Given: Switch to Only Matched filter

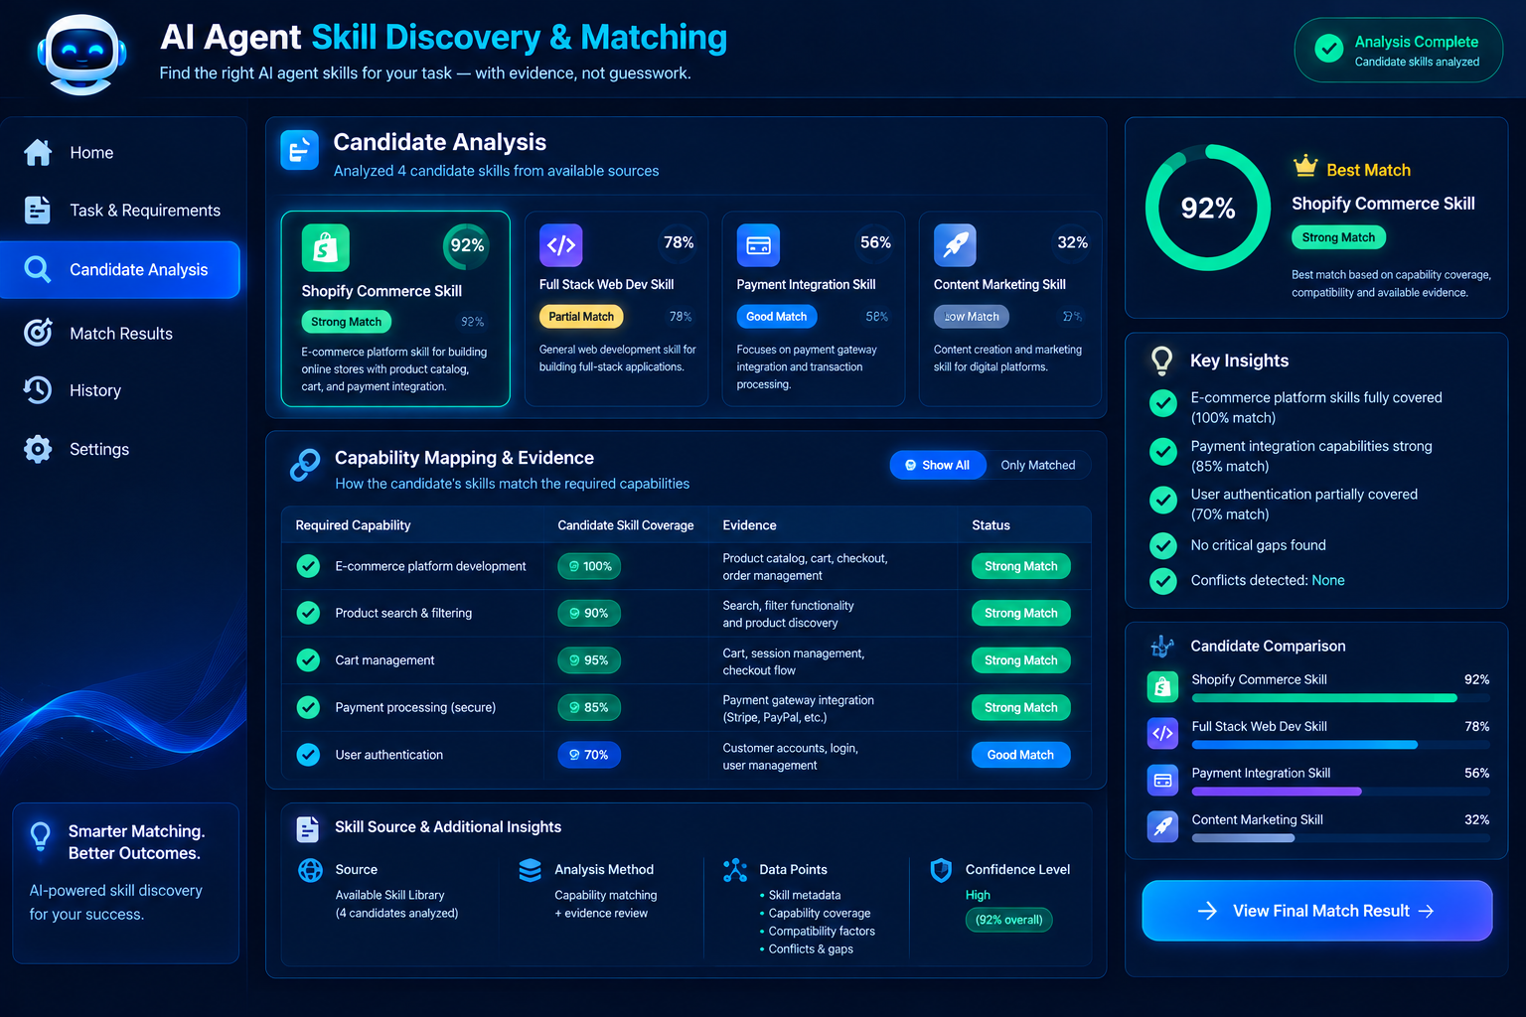Looking at the screenshot, I should click(1038, 465).
